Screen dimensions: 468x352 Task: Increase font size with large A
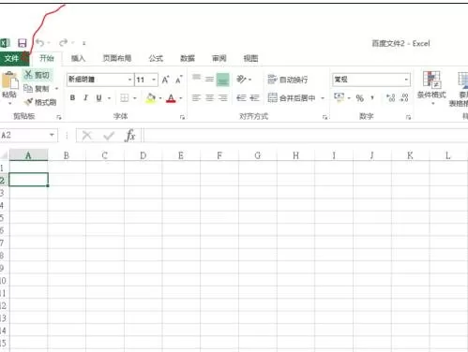pyautogui.click(x=165, y=80)
